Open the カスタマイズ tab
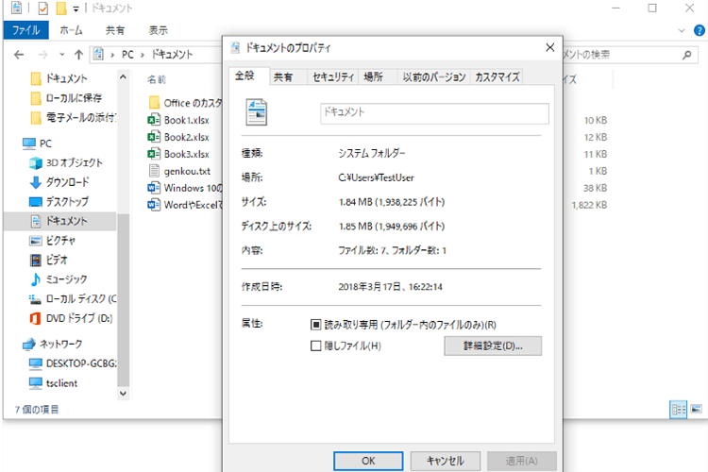This screenshot has height=472, width=708. click(x=497, y=77)
